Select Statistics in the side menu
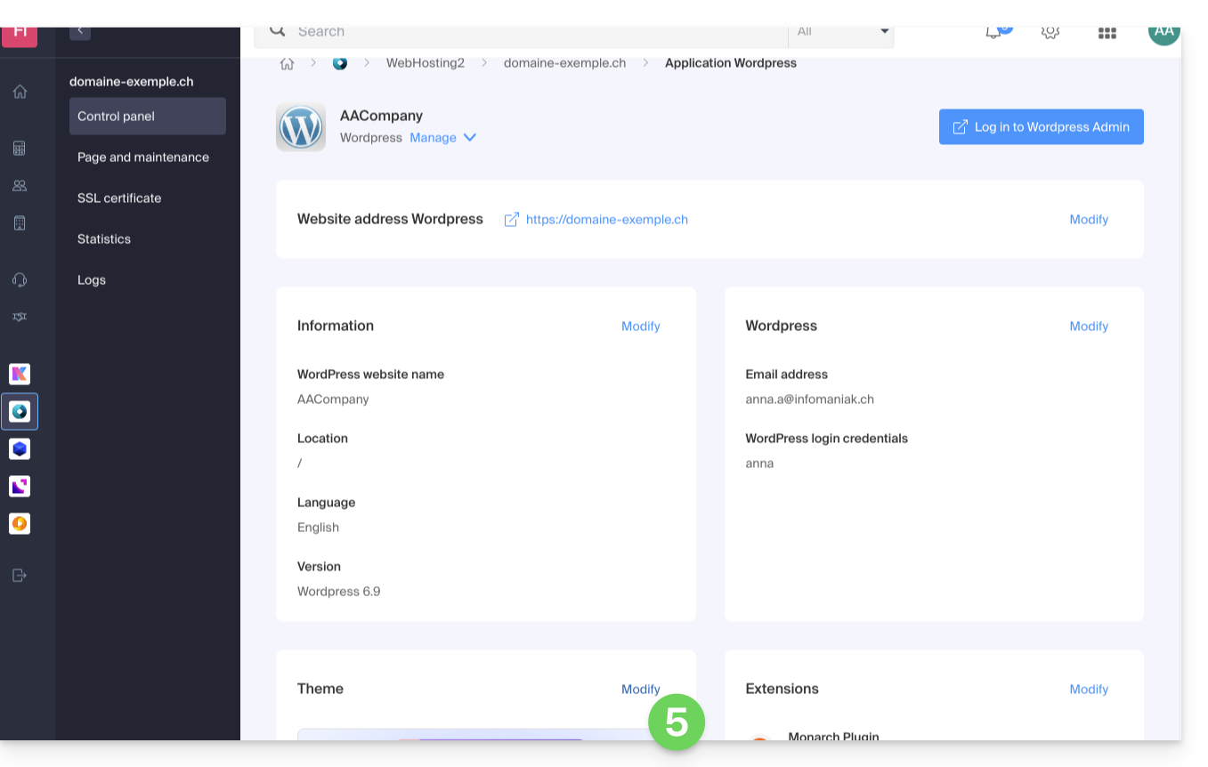 click(x=104, y=239)
